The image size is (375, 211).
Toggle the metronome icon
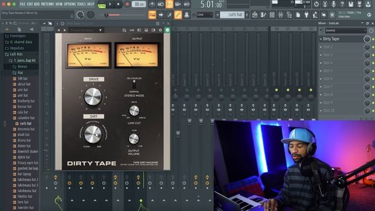click(152, 4)
